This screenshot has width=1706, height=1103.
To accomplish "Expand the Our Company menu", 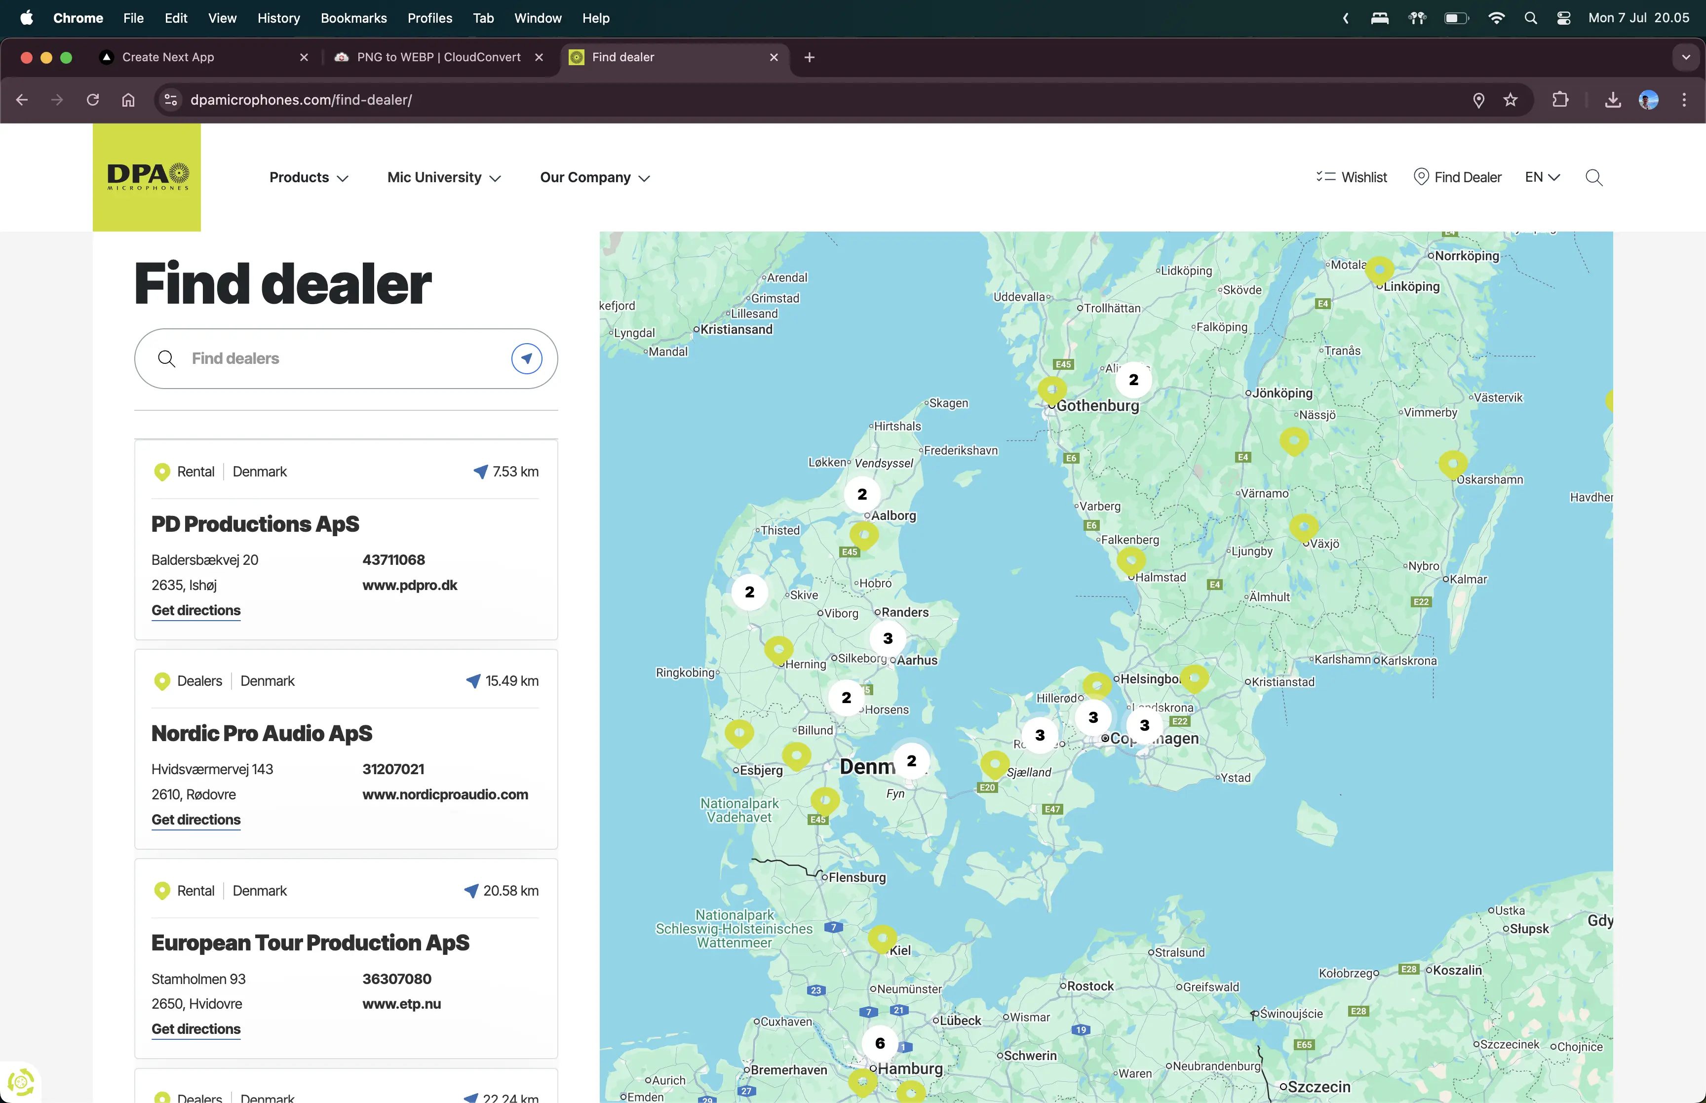I will [x=595, y=178].
